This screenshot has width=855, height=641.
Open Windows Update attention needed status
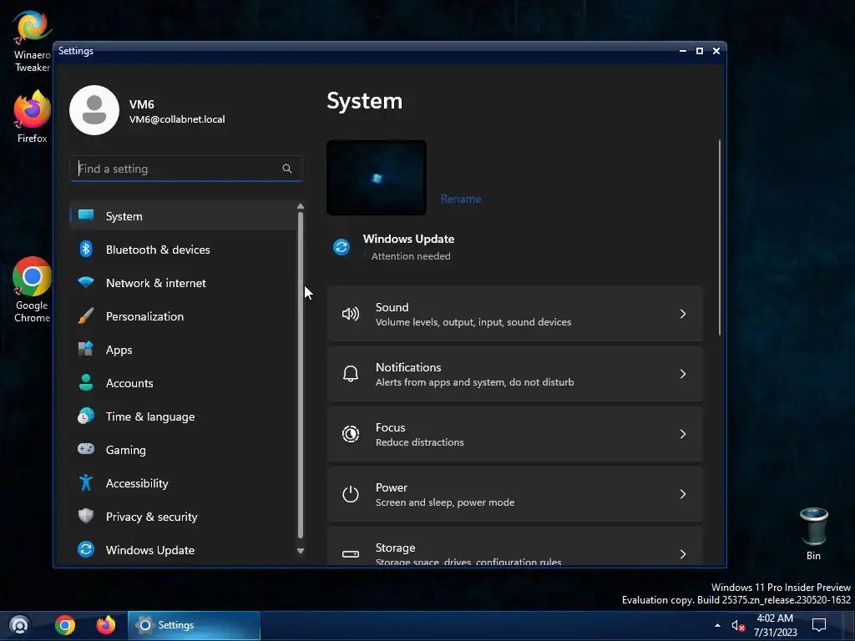(394, 247)
